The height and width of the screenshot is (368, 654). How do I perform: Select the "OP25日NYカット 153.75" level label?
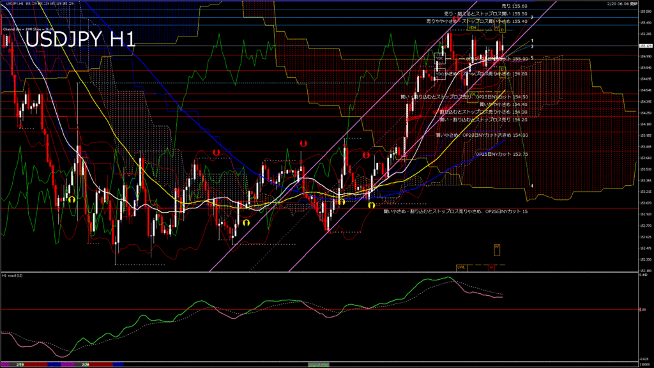tap(503, 155)
